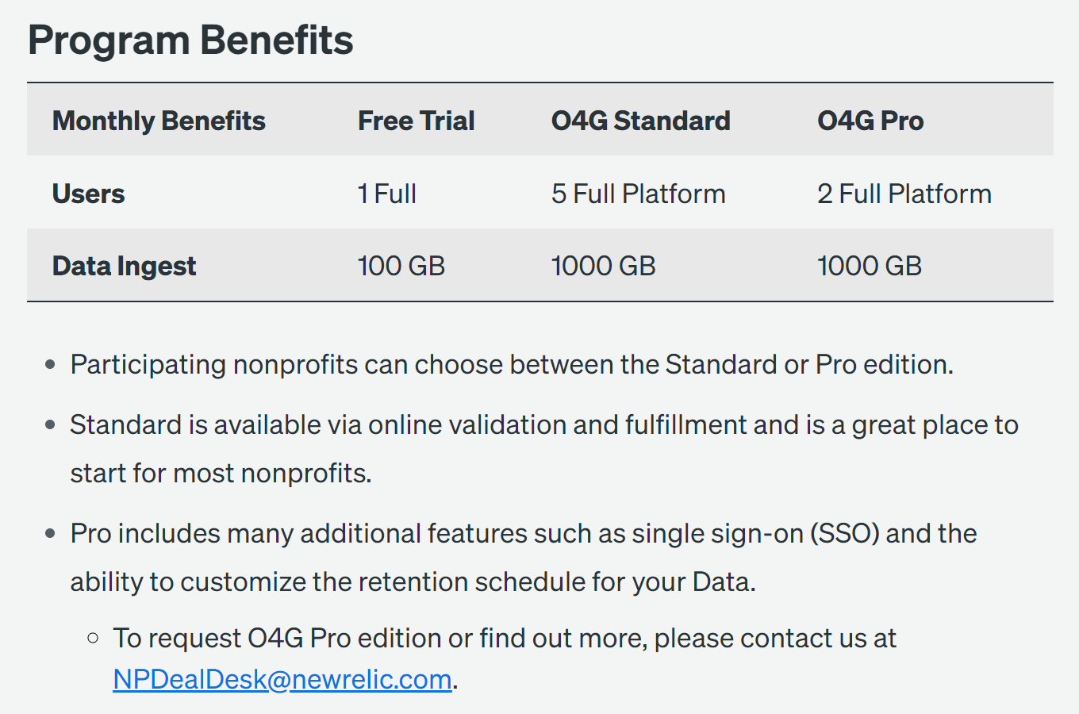The image size is (1079, 714).
Task: Click the 'To request O4G Pro edition' sub-bullet
Action: pyautogui.click(x=505, y=639)
